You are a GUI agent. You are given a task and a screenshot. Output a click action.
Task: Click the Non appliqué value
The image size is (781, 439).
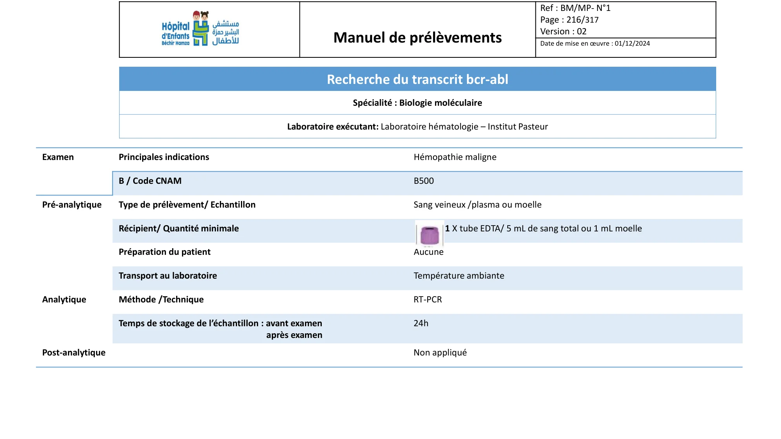coord(440,352)
